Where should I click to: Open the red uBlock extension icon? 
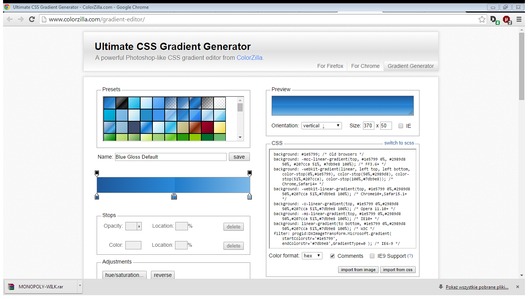tap(507, 19)
